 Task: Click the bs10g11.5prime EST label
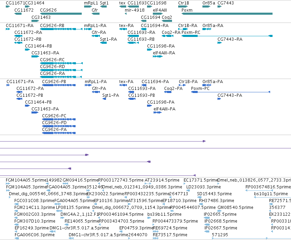click(271, 194)
